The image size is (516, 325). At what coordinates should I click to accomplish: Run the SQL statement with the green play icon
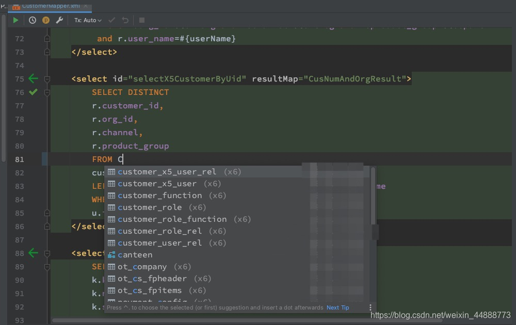(x=15, y=20)
